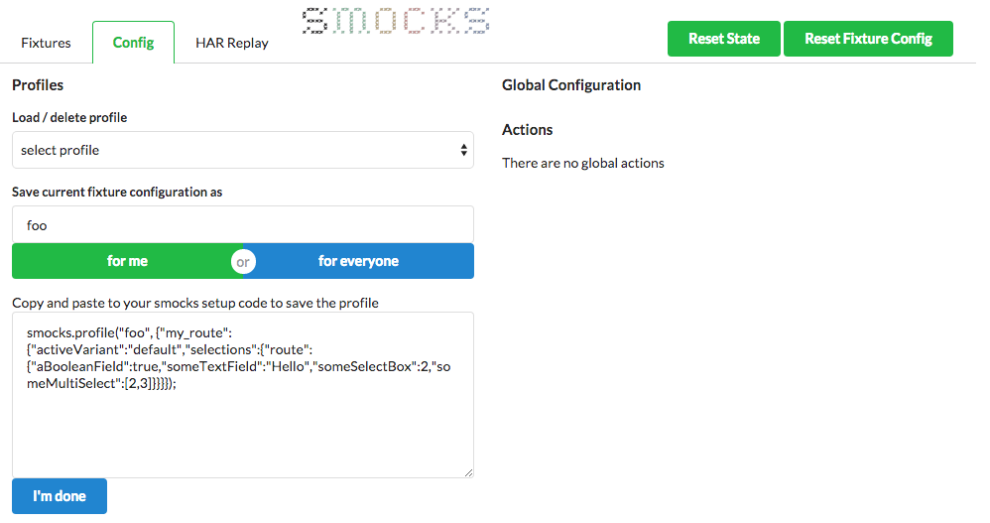
Task: Click the "There are no global actions" text
Action: [x=583, y=163]
